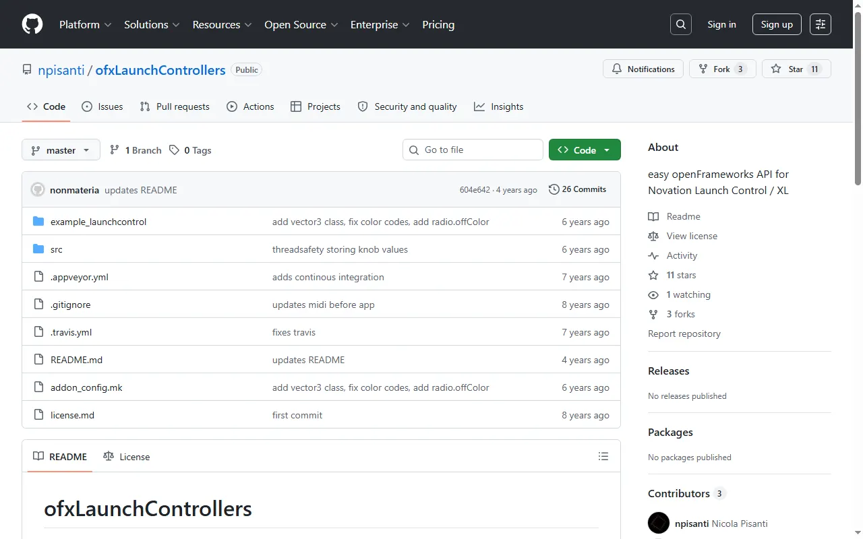This screenshot has width=863, height=539.
Task: Switch to the Issues tab
Action: click(x=102, y=106)
